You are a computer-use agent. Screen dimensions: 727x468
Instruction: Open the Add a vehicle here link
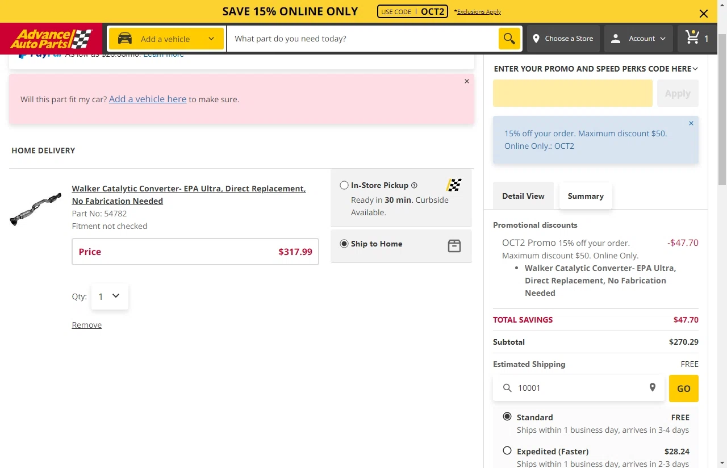tap(148, 99)
